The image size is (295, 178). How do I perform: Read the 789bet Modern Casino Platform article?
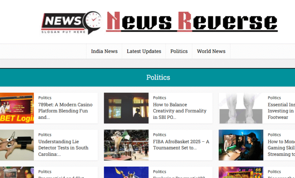65,111
